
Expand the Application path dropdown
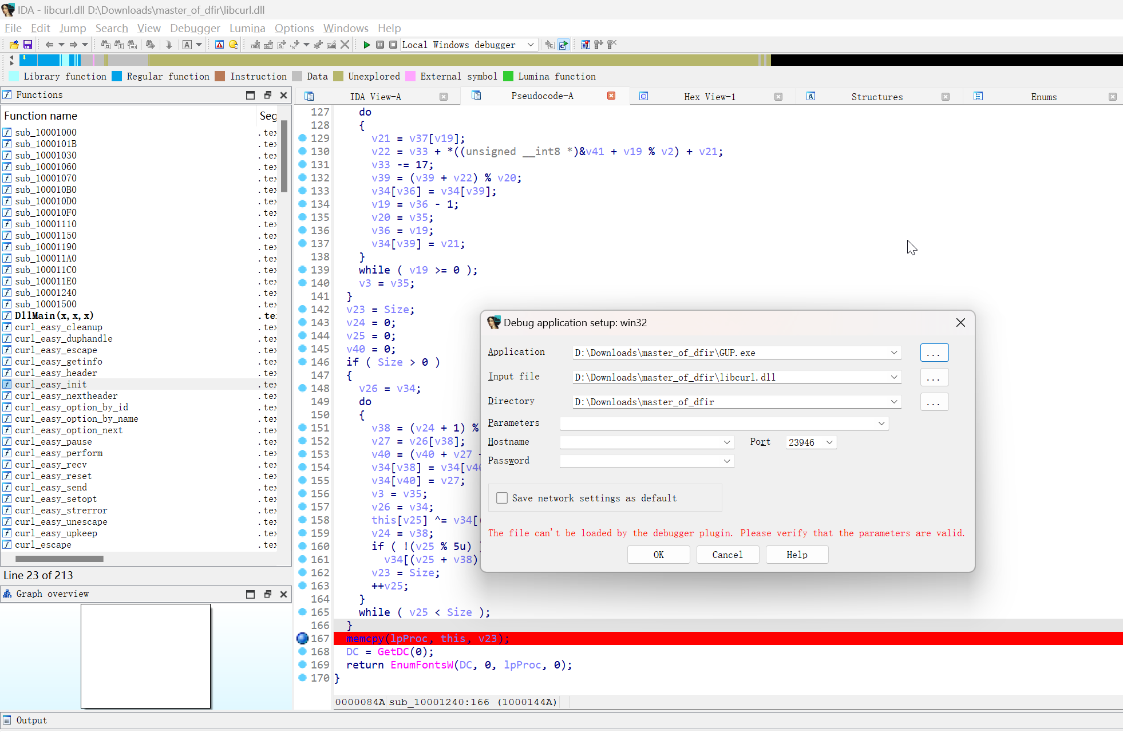[894, 353]
